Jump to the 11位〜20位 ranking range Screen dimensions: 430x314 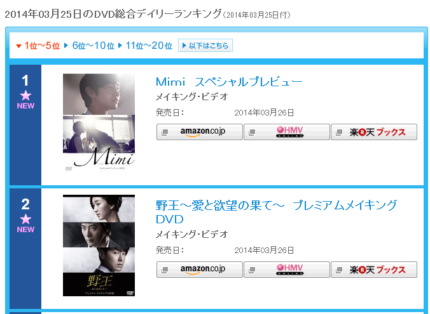(149, 46)
